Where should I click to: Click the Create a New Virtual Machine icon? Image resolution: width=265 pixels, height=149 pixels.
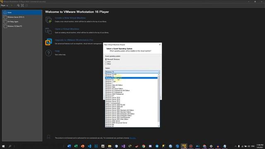pos(48,20)
